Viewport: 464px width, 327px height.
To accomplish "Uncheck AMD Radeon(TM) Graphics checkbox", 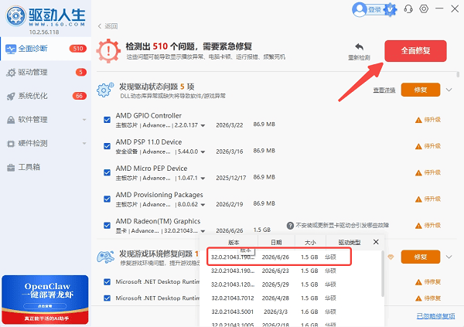I will (x=107, y=225).
